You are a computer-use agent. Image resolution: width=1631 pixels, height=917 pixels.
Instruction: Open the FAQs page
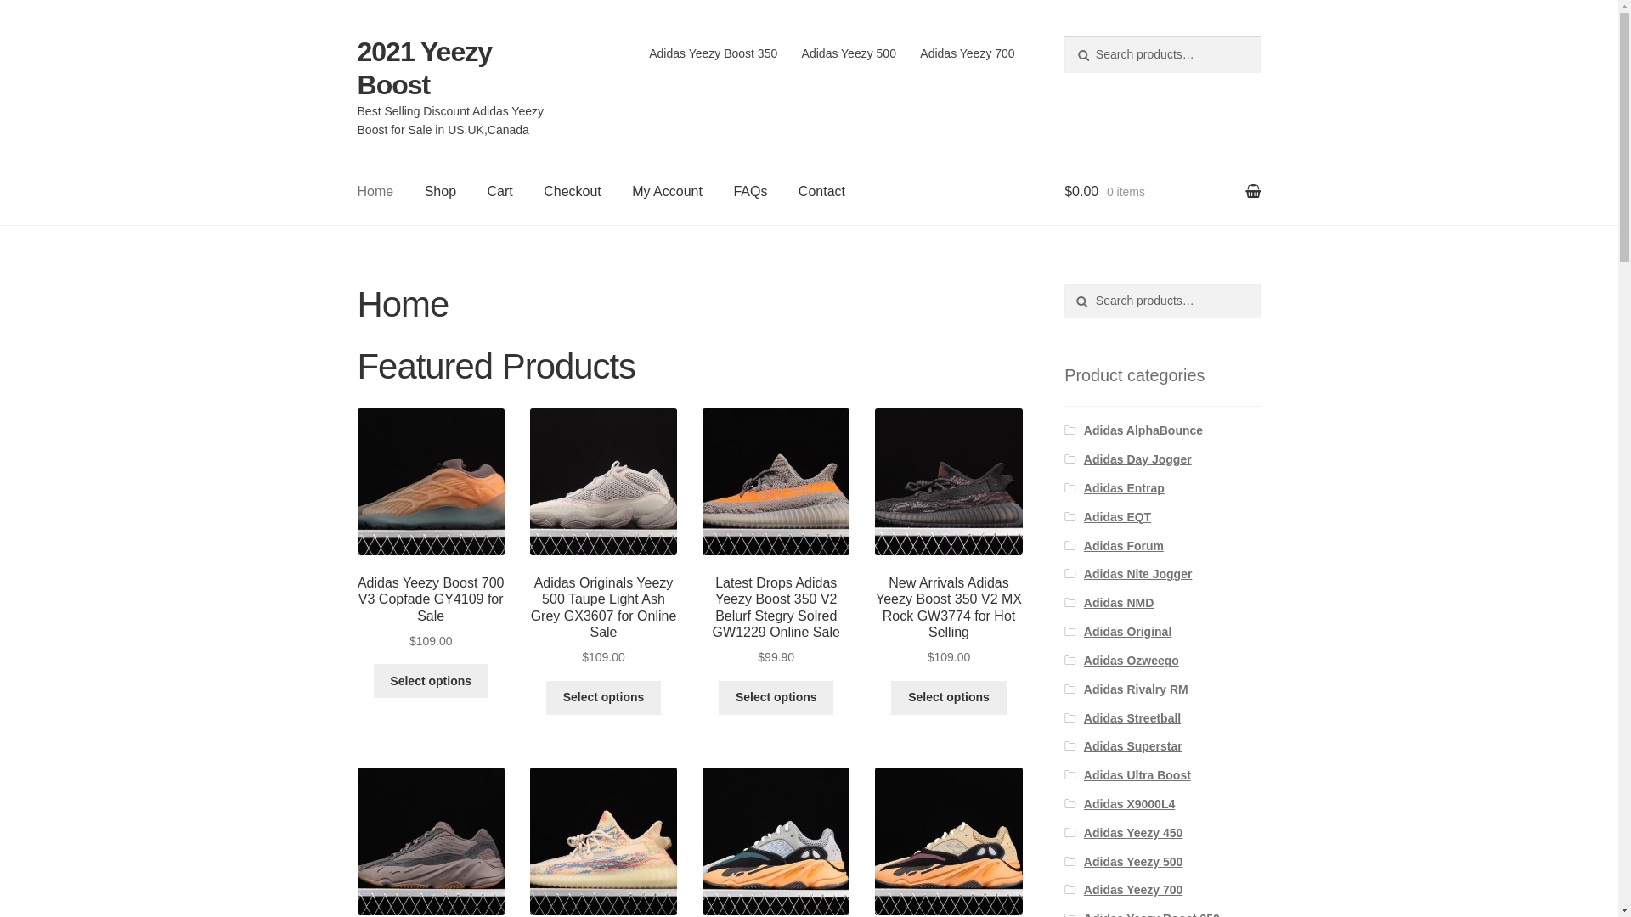(x=749, y=192)
